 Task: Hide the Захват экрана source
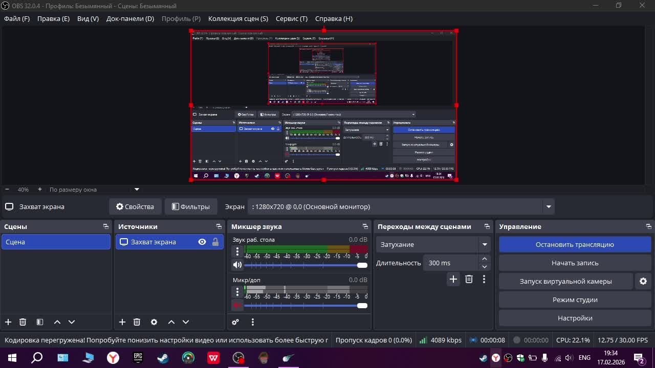(x=202, y=242)
